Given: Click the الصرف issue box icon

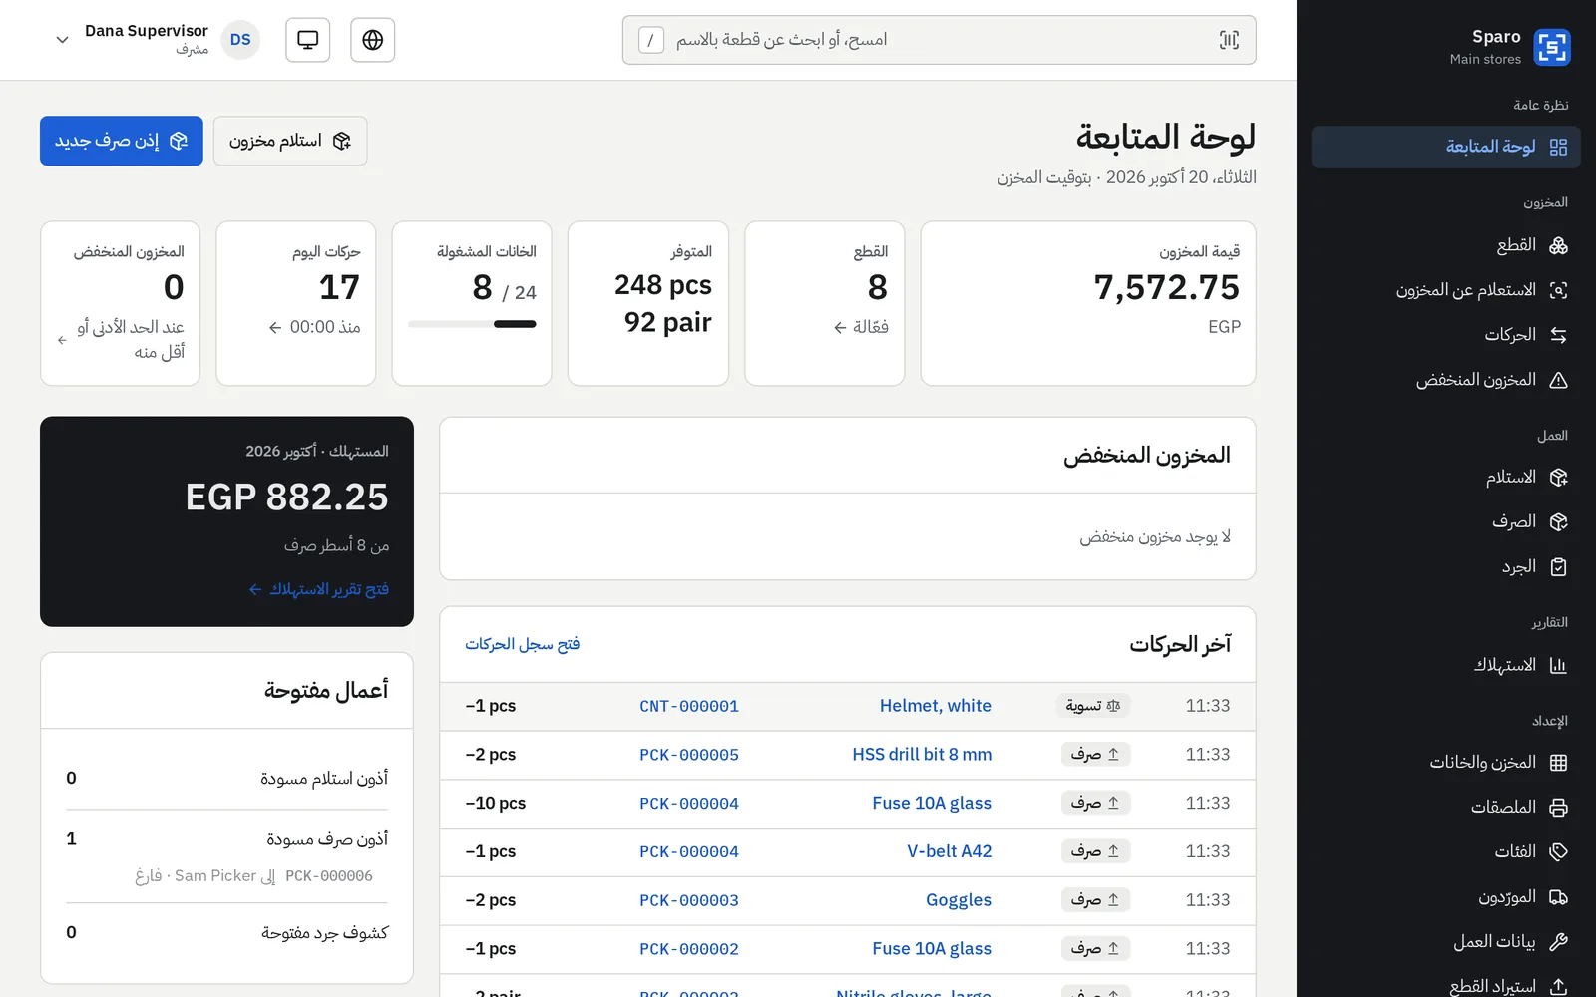Looking at the screenshot, I should click(1558, 522).
